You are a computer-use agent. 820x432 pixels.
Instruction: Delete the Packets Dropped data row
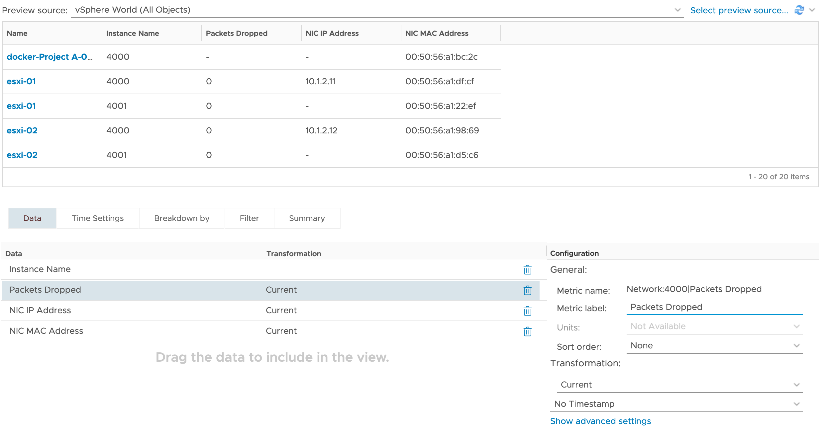tap(527, 290)
